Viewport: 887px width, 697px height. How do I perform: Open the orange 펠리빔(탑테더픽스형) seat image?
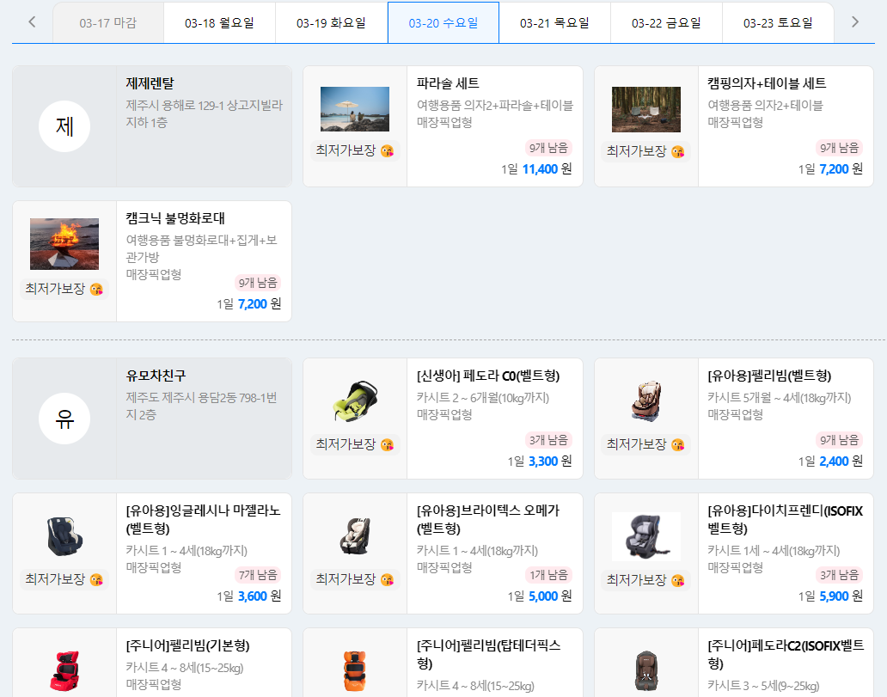pos(355,671)
